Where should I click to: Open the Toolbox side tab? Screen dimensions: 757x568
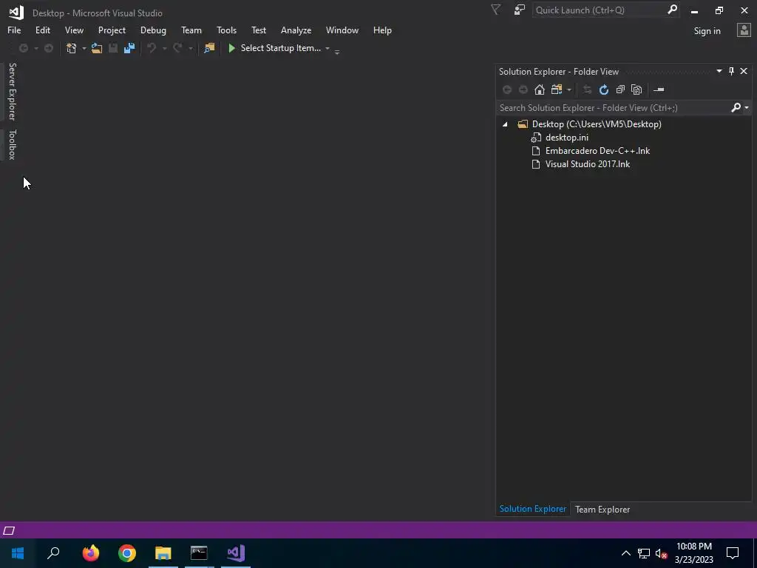(x=12, y=144)
